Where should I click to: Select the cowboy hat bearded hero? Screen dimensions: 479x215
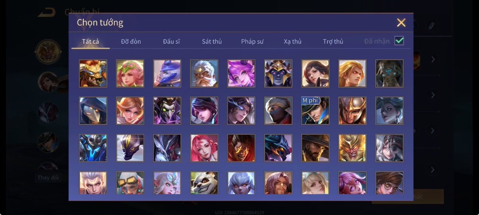click(x=315, y=148)
